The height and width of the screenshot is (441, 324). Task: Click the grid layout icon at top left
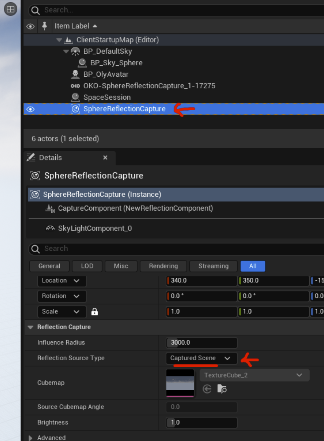[10, 9]
